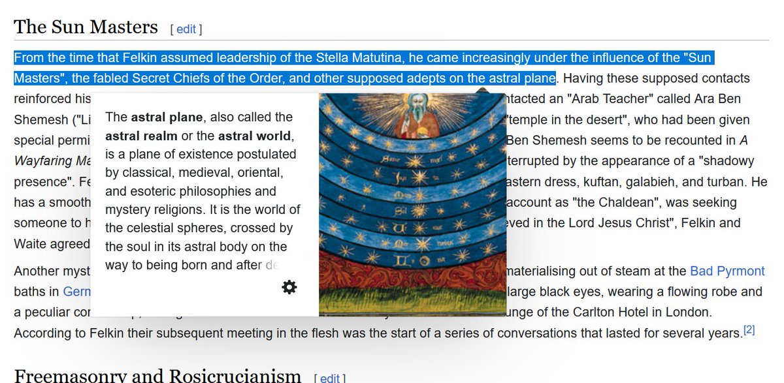Open citation reference [2]
This screenshot has width=784, height=383.
point(749,329)
